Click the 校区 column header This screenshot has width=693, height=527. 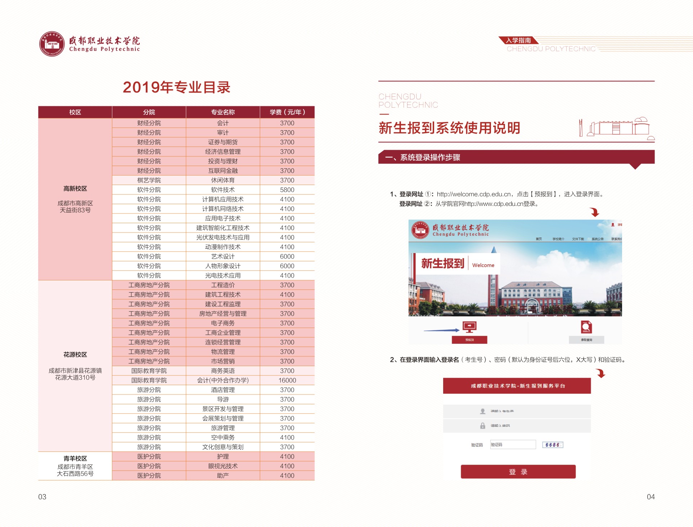[x=75, y=112]
